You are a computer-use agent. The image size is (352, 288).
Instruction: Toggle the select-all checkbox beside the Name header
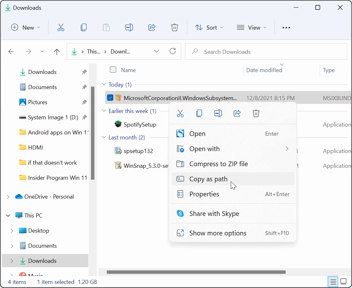click(113, 70)
